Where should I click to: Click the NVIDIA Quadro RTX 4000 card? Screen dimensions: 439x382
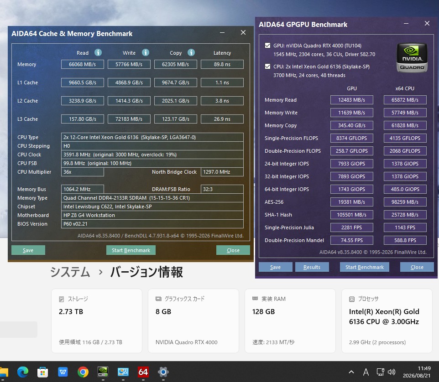click(193, 321)
